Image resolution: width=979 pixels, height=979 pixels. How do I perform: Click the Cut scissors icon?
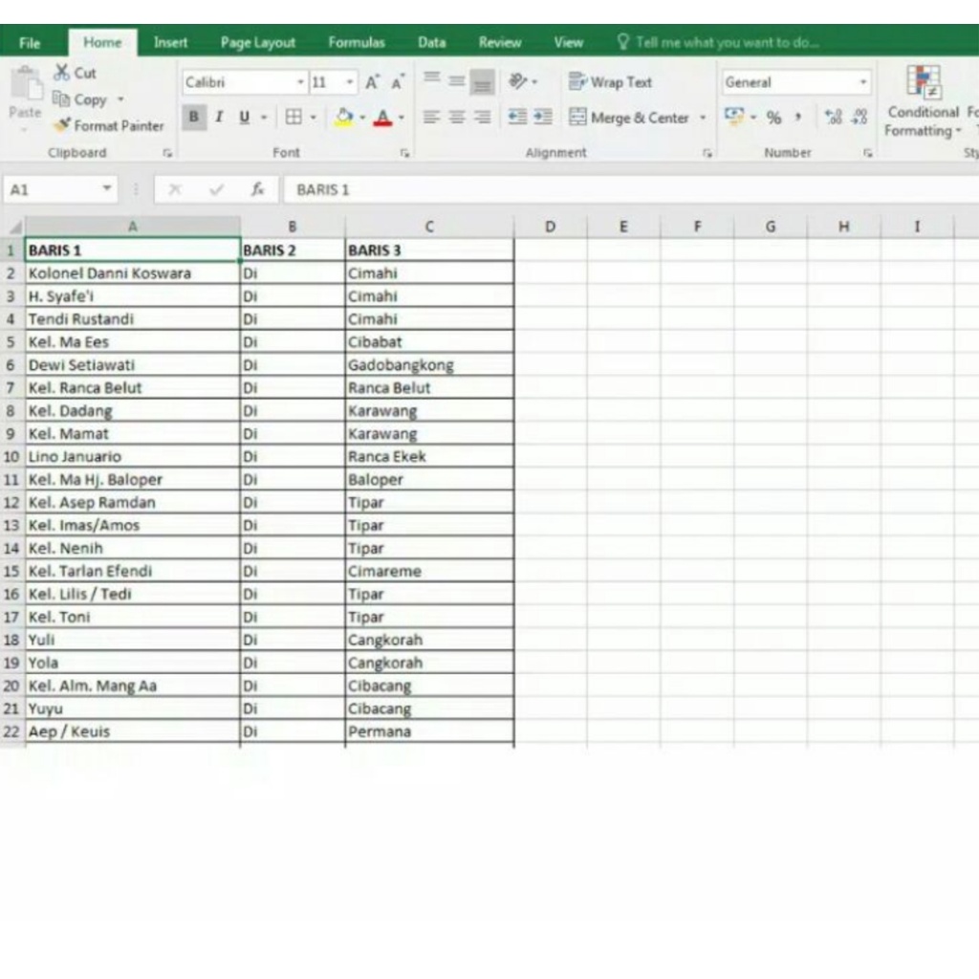click(x=61, y=73)
